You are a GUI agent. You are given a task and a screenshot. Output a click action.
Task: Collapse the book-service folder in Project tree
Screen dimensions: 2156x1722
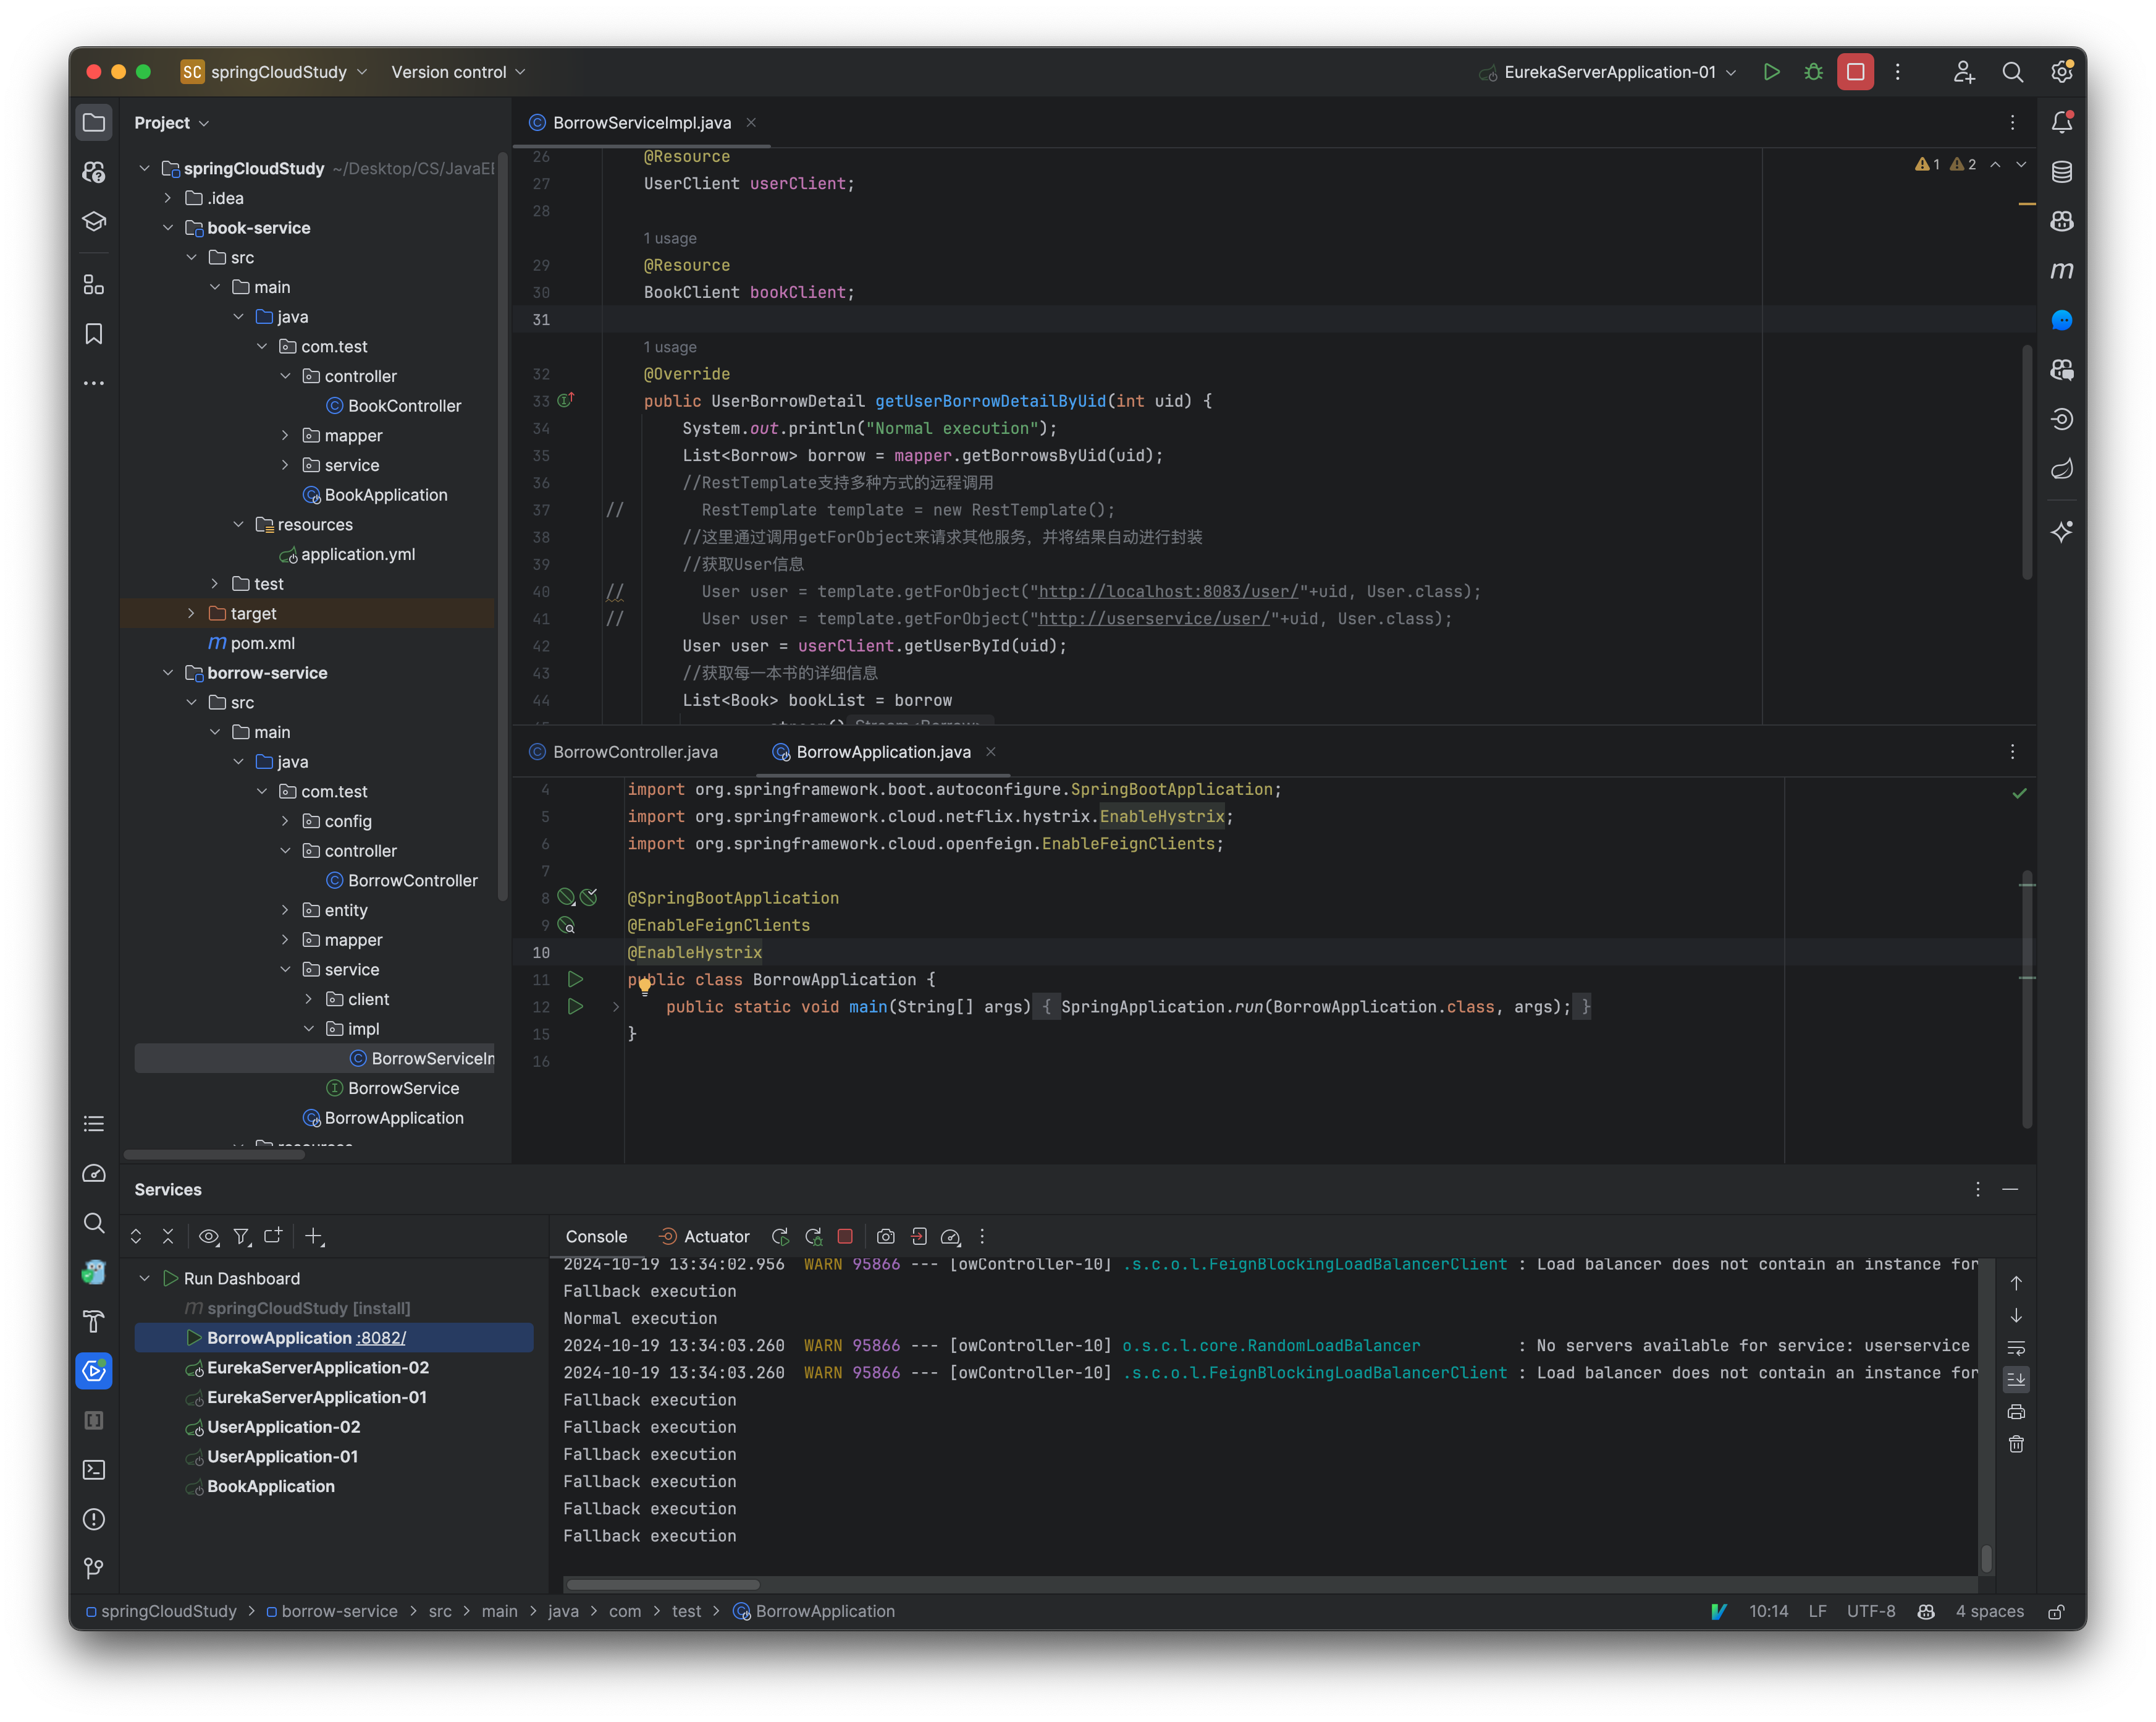pyautogui.click(x=168, y=227)
